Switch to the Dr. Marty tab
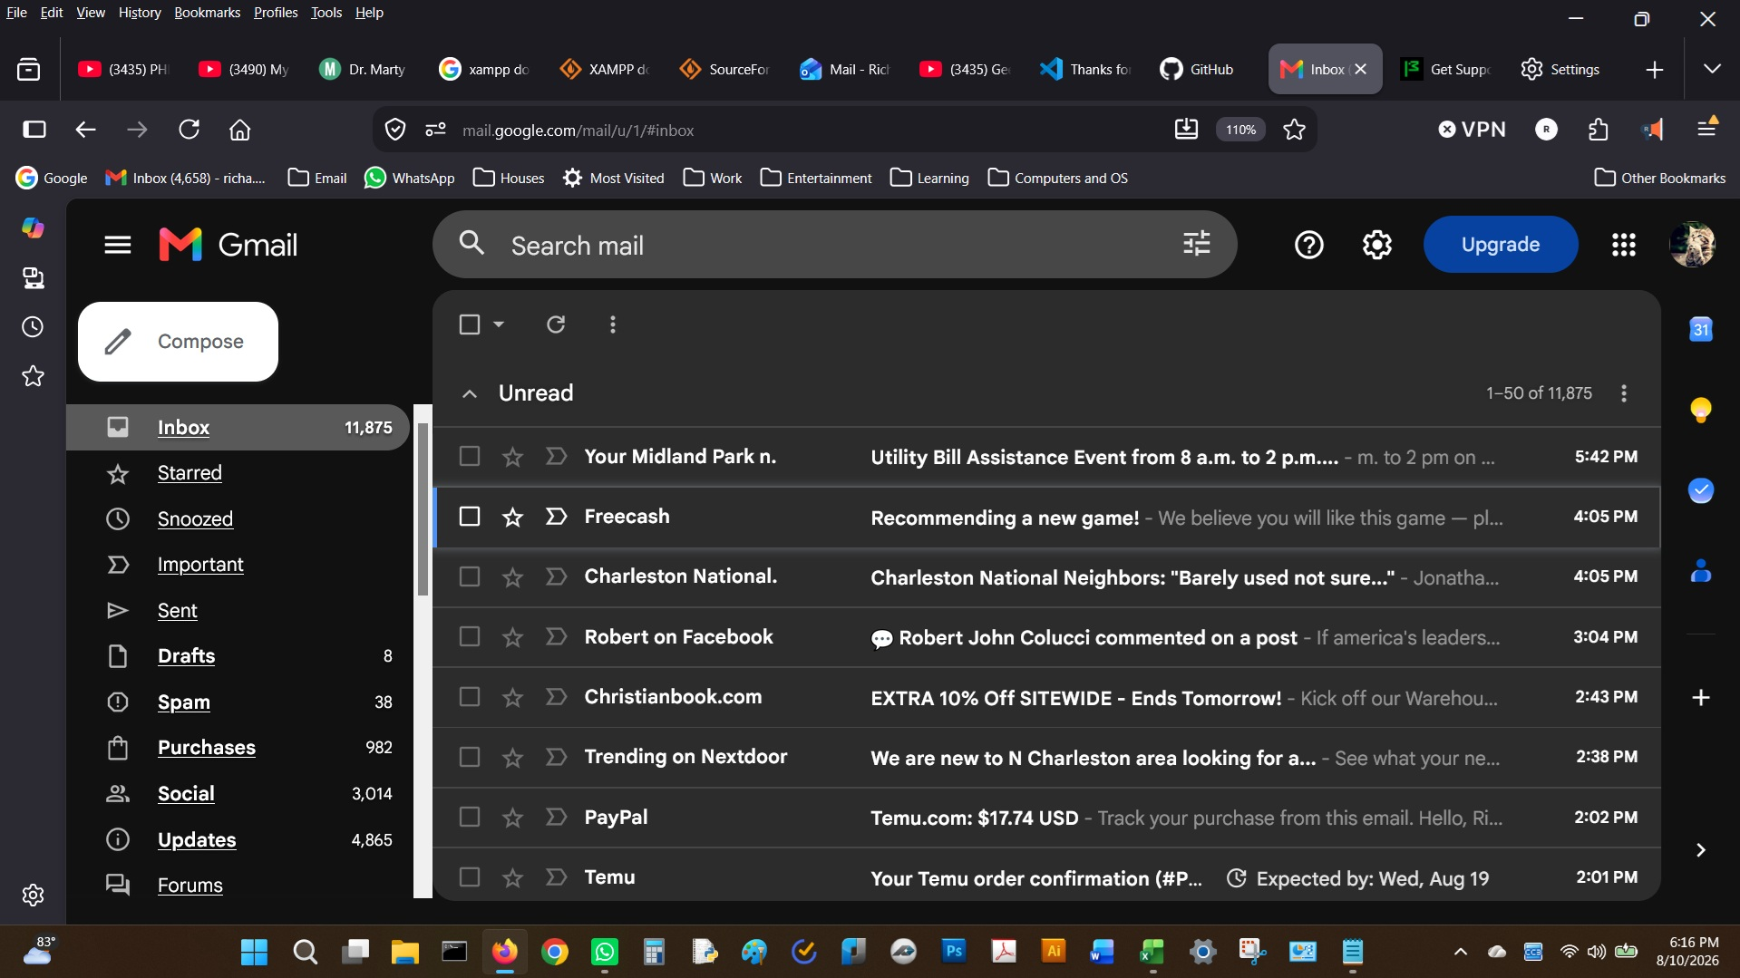1740x978 pixels. click(363, 69)
